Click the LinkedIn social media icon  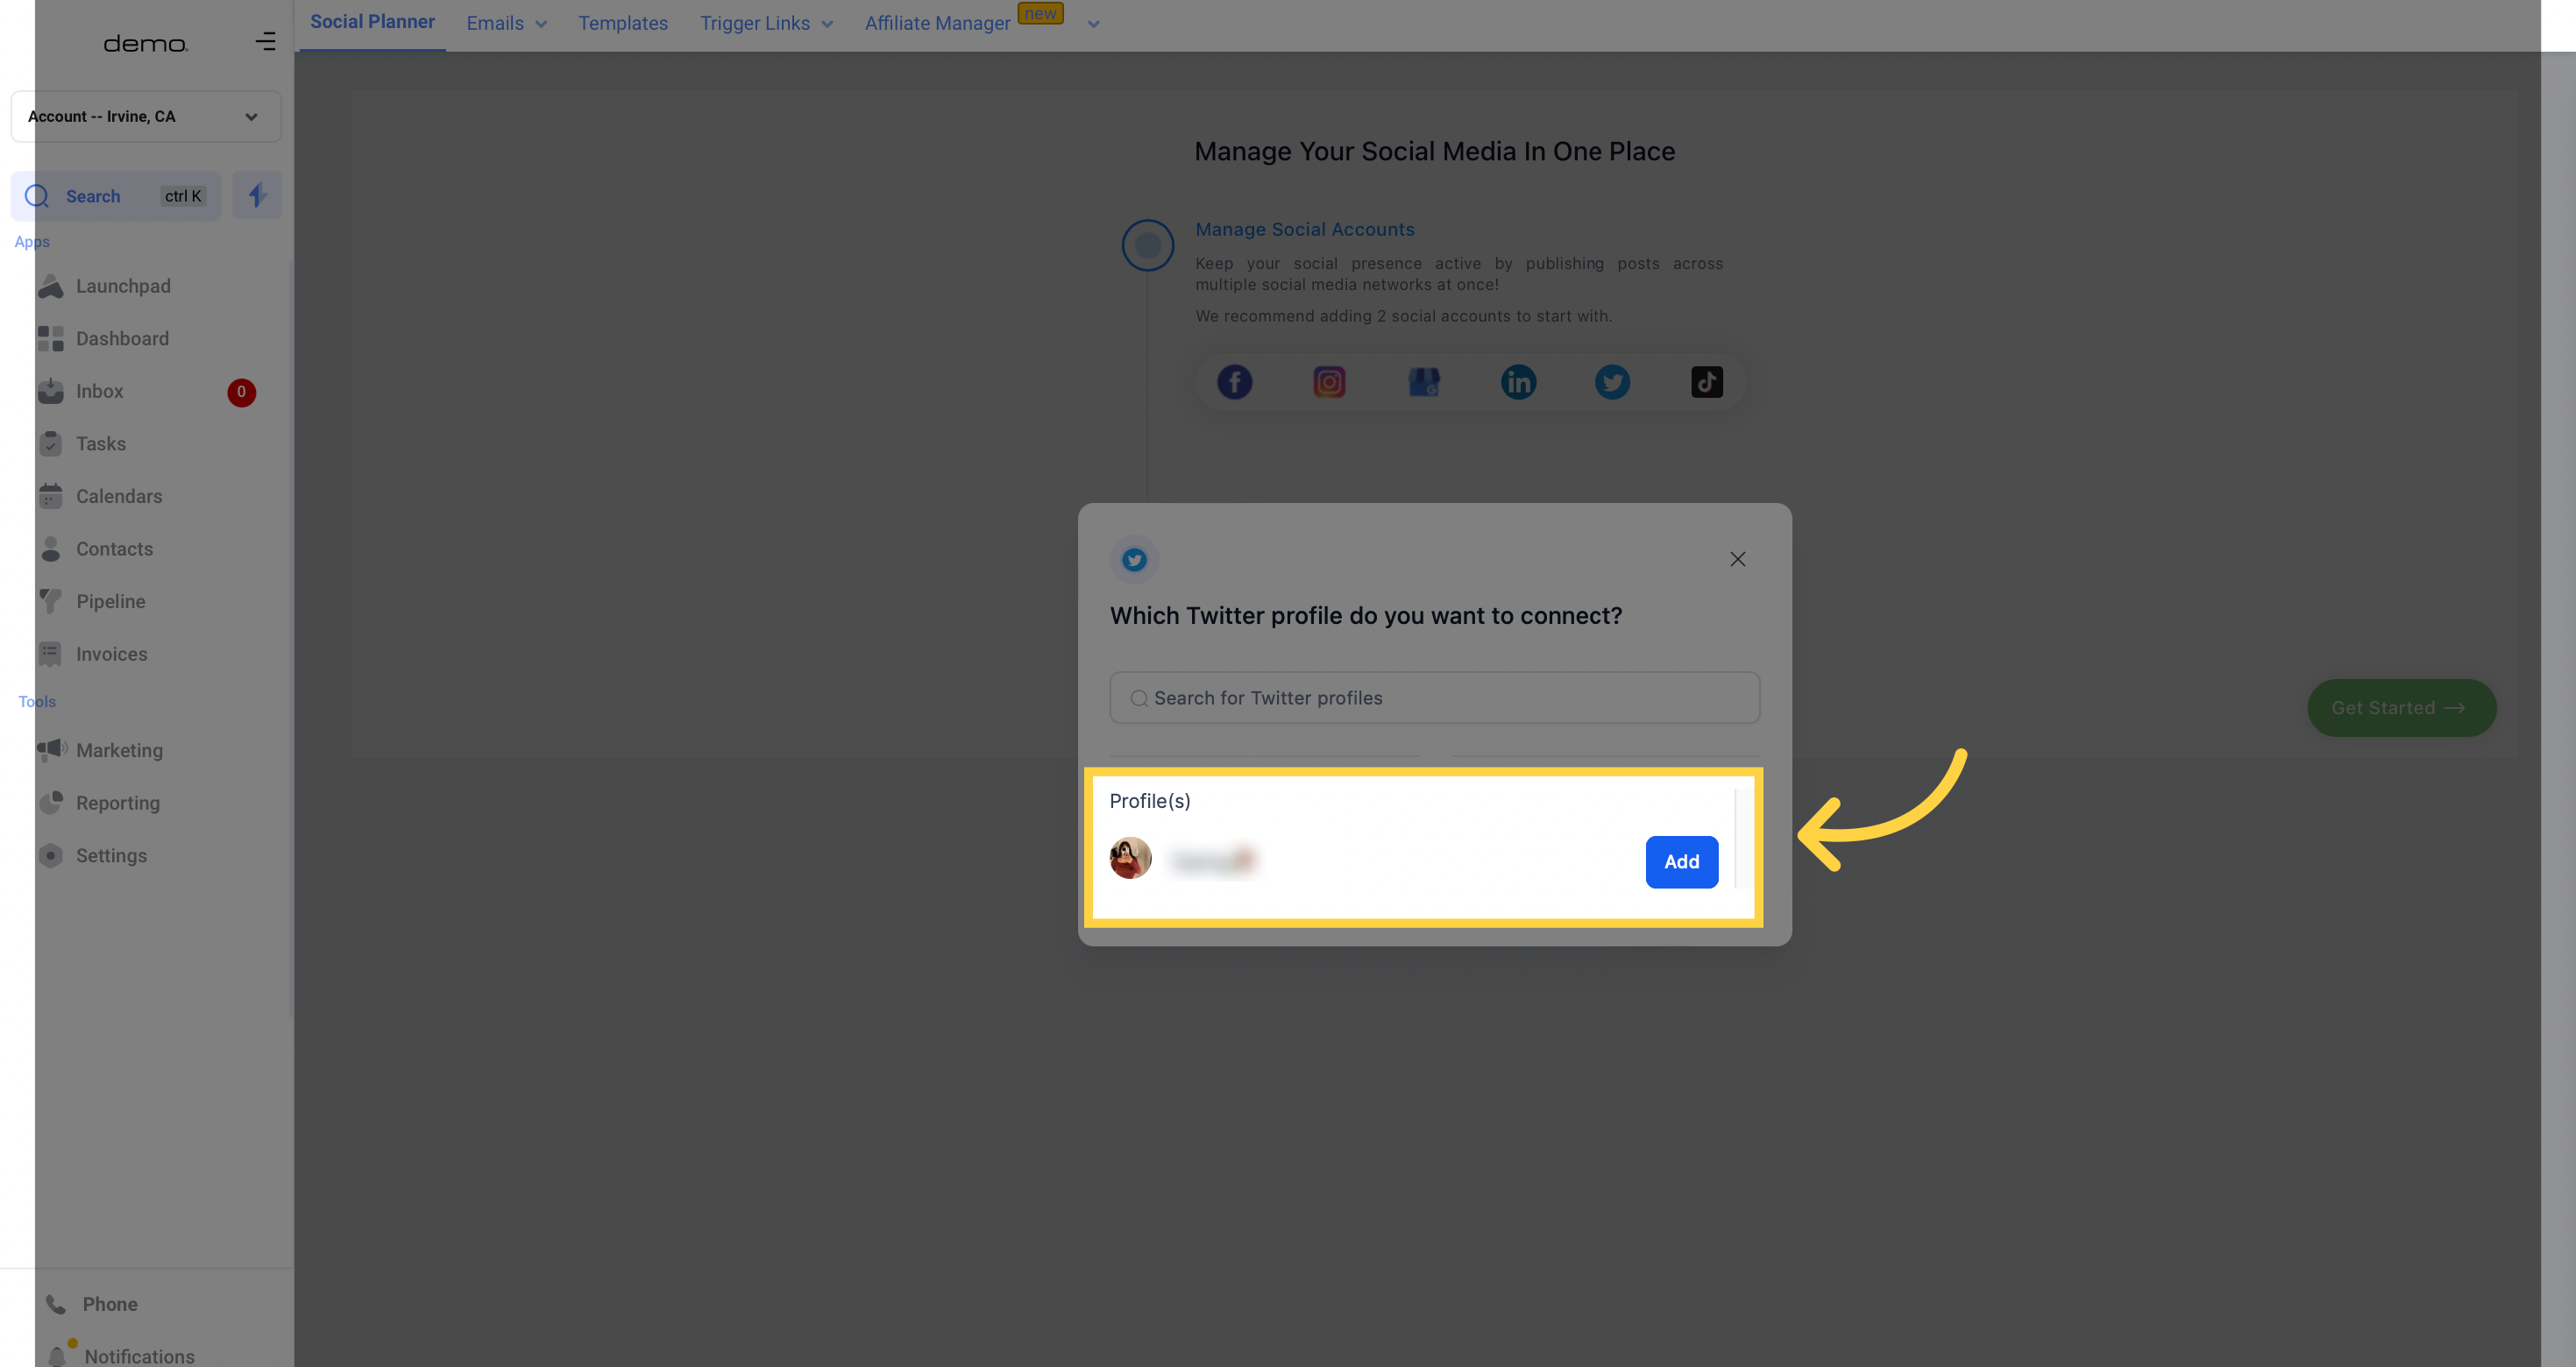click(x=1518, y=381)
